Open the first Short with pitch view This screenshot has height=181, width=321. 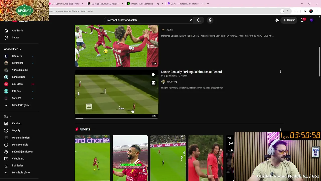point(92,158)
